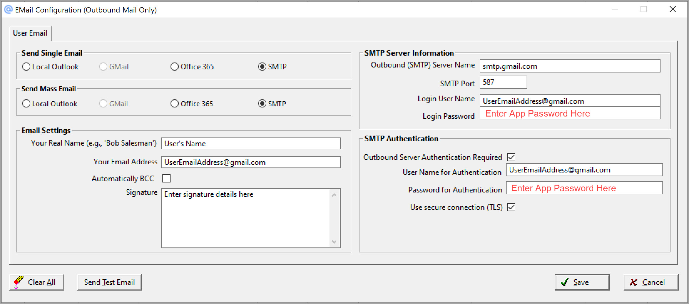Select SMTP for Send Single Email

(262, 67)
